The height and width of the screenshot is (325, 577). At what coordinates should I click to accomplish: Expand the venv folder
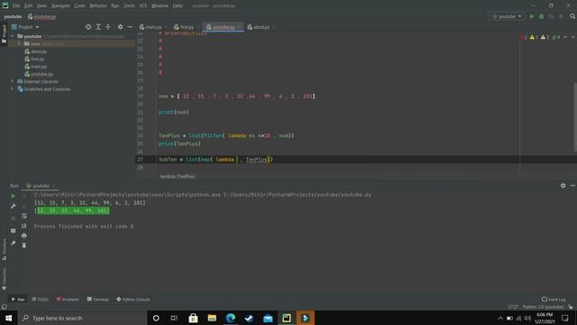(19, 43)
